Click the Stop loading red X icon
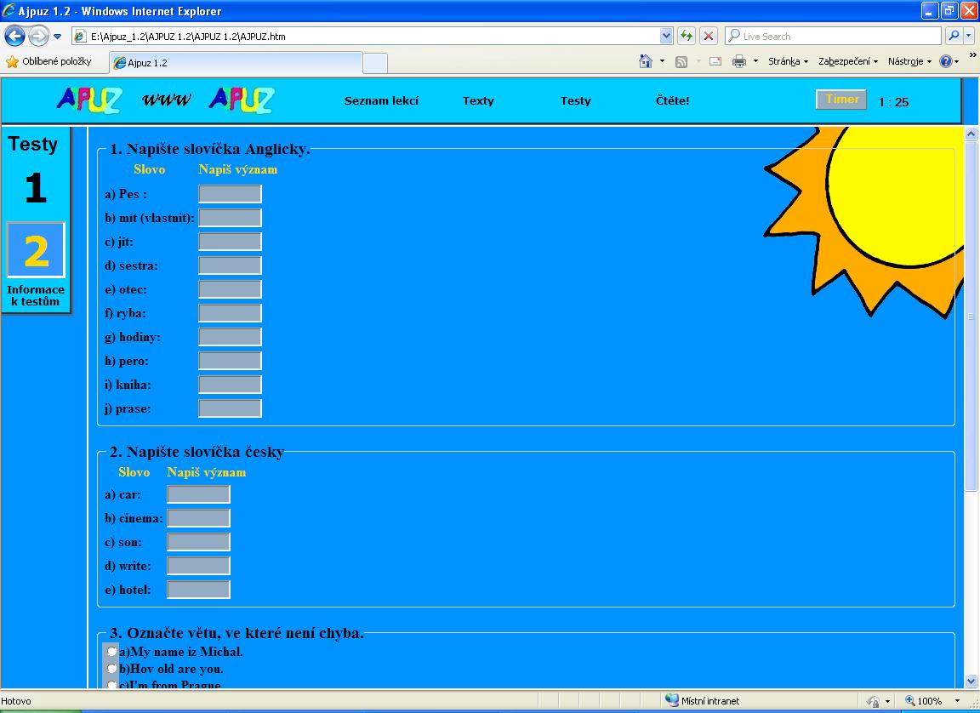Viewport: 980px width, 713px height. pyautogui.click(x=708, y=37)
